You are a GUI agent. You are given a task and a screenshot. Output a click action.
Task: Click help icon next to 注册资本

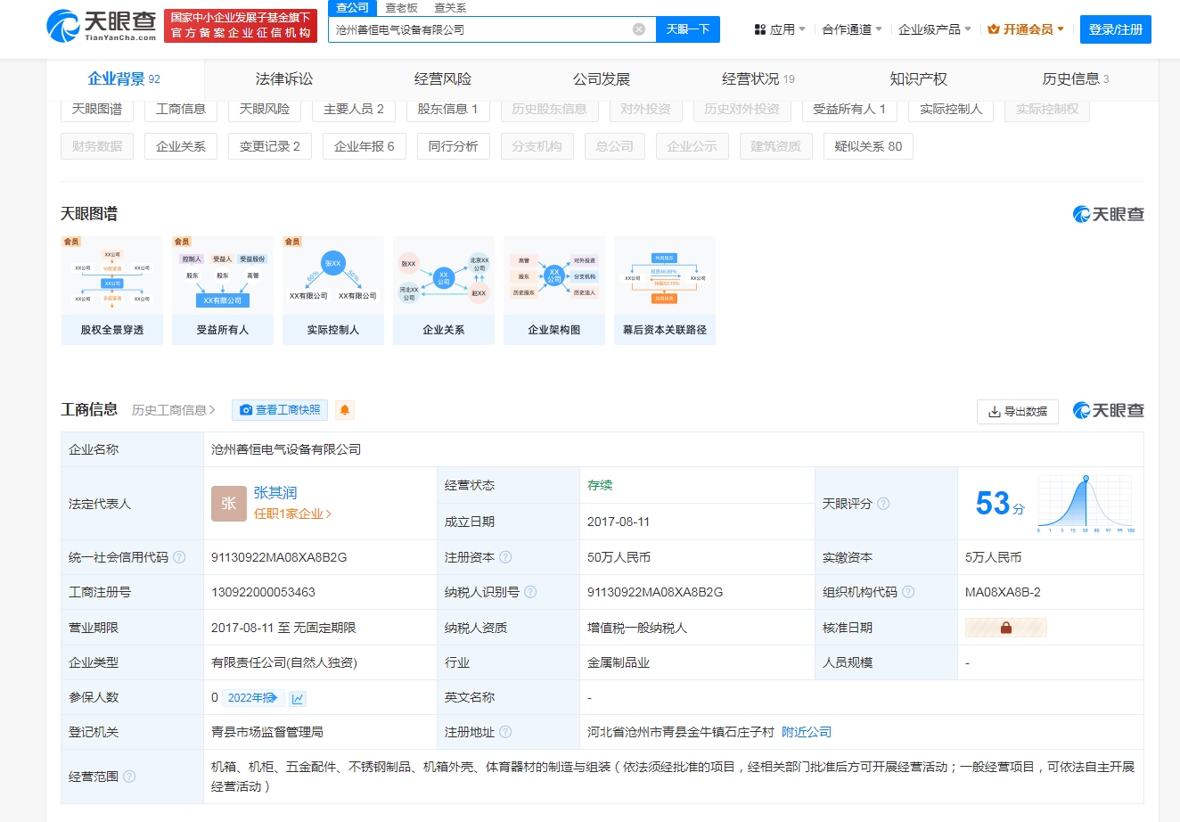(505, 557)
